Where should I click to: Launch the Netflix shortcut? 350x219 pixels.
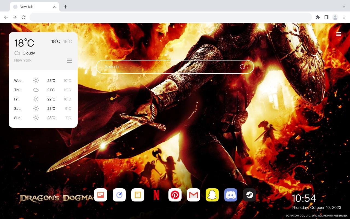point(156,195)
